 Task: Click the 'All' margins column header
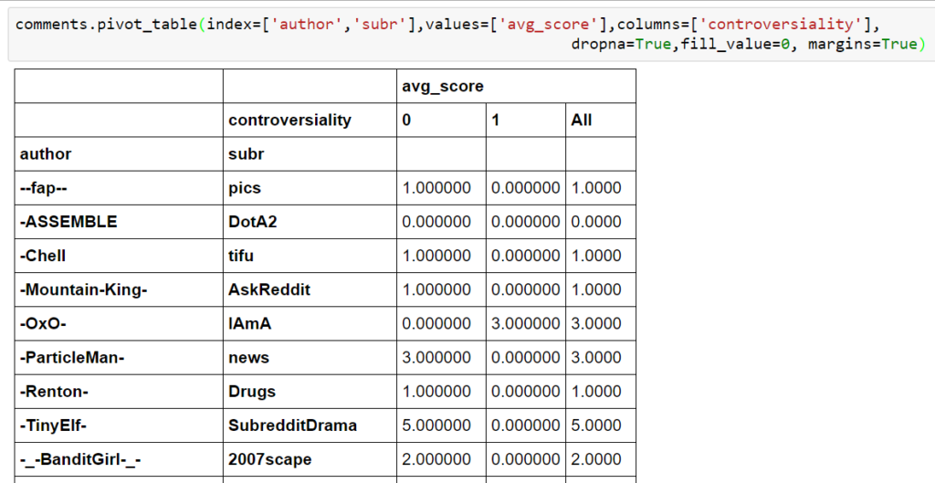coord(581,120)
